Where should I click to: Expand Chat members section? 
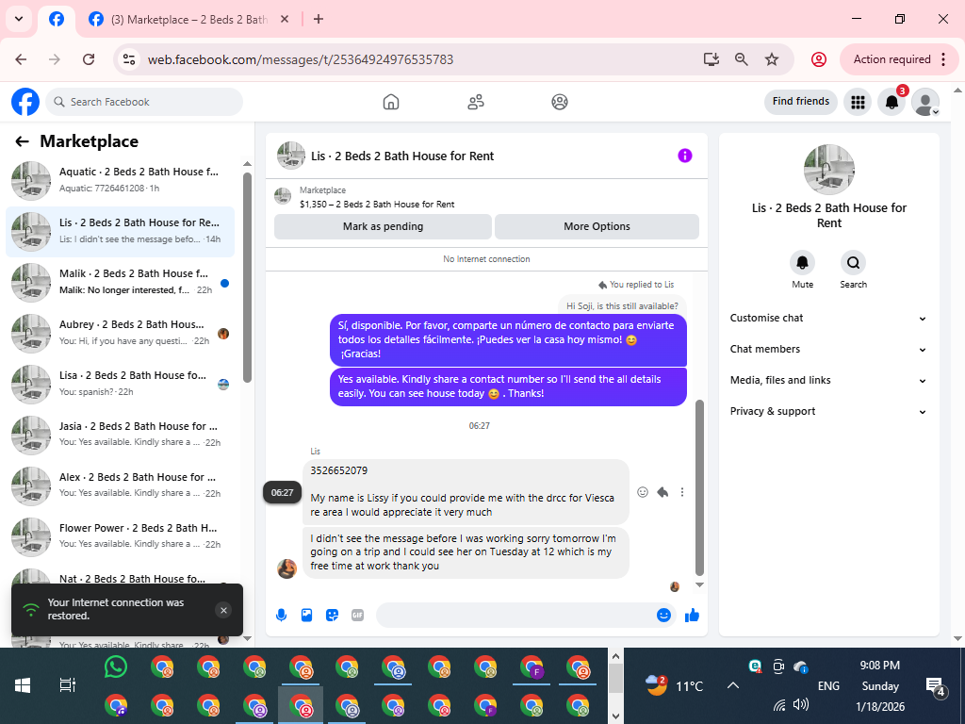[x=828, y=349]
